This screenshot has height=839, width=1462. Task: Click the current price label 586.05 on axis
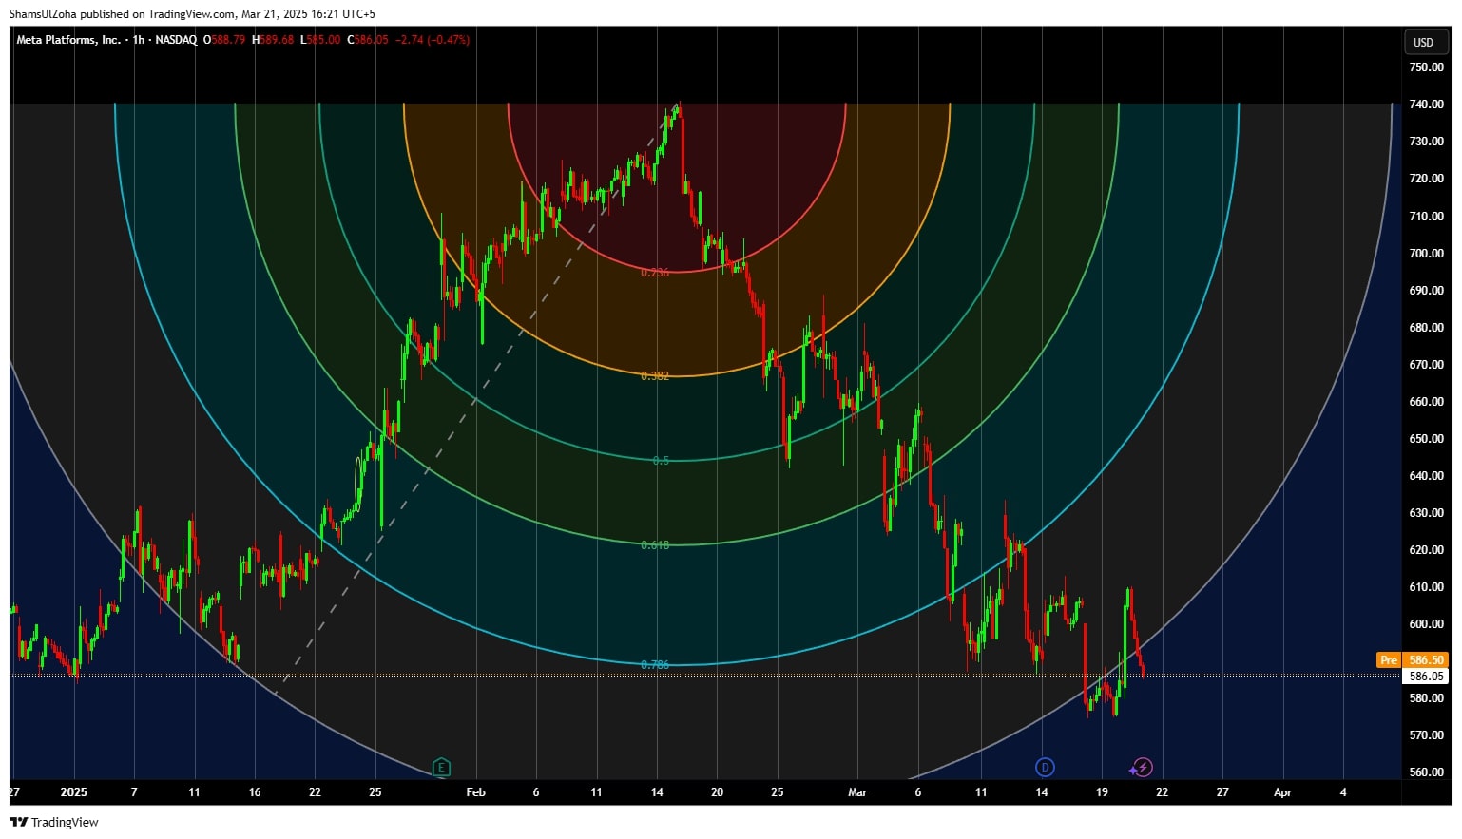click(x=1426, y=677)
